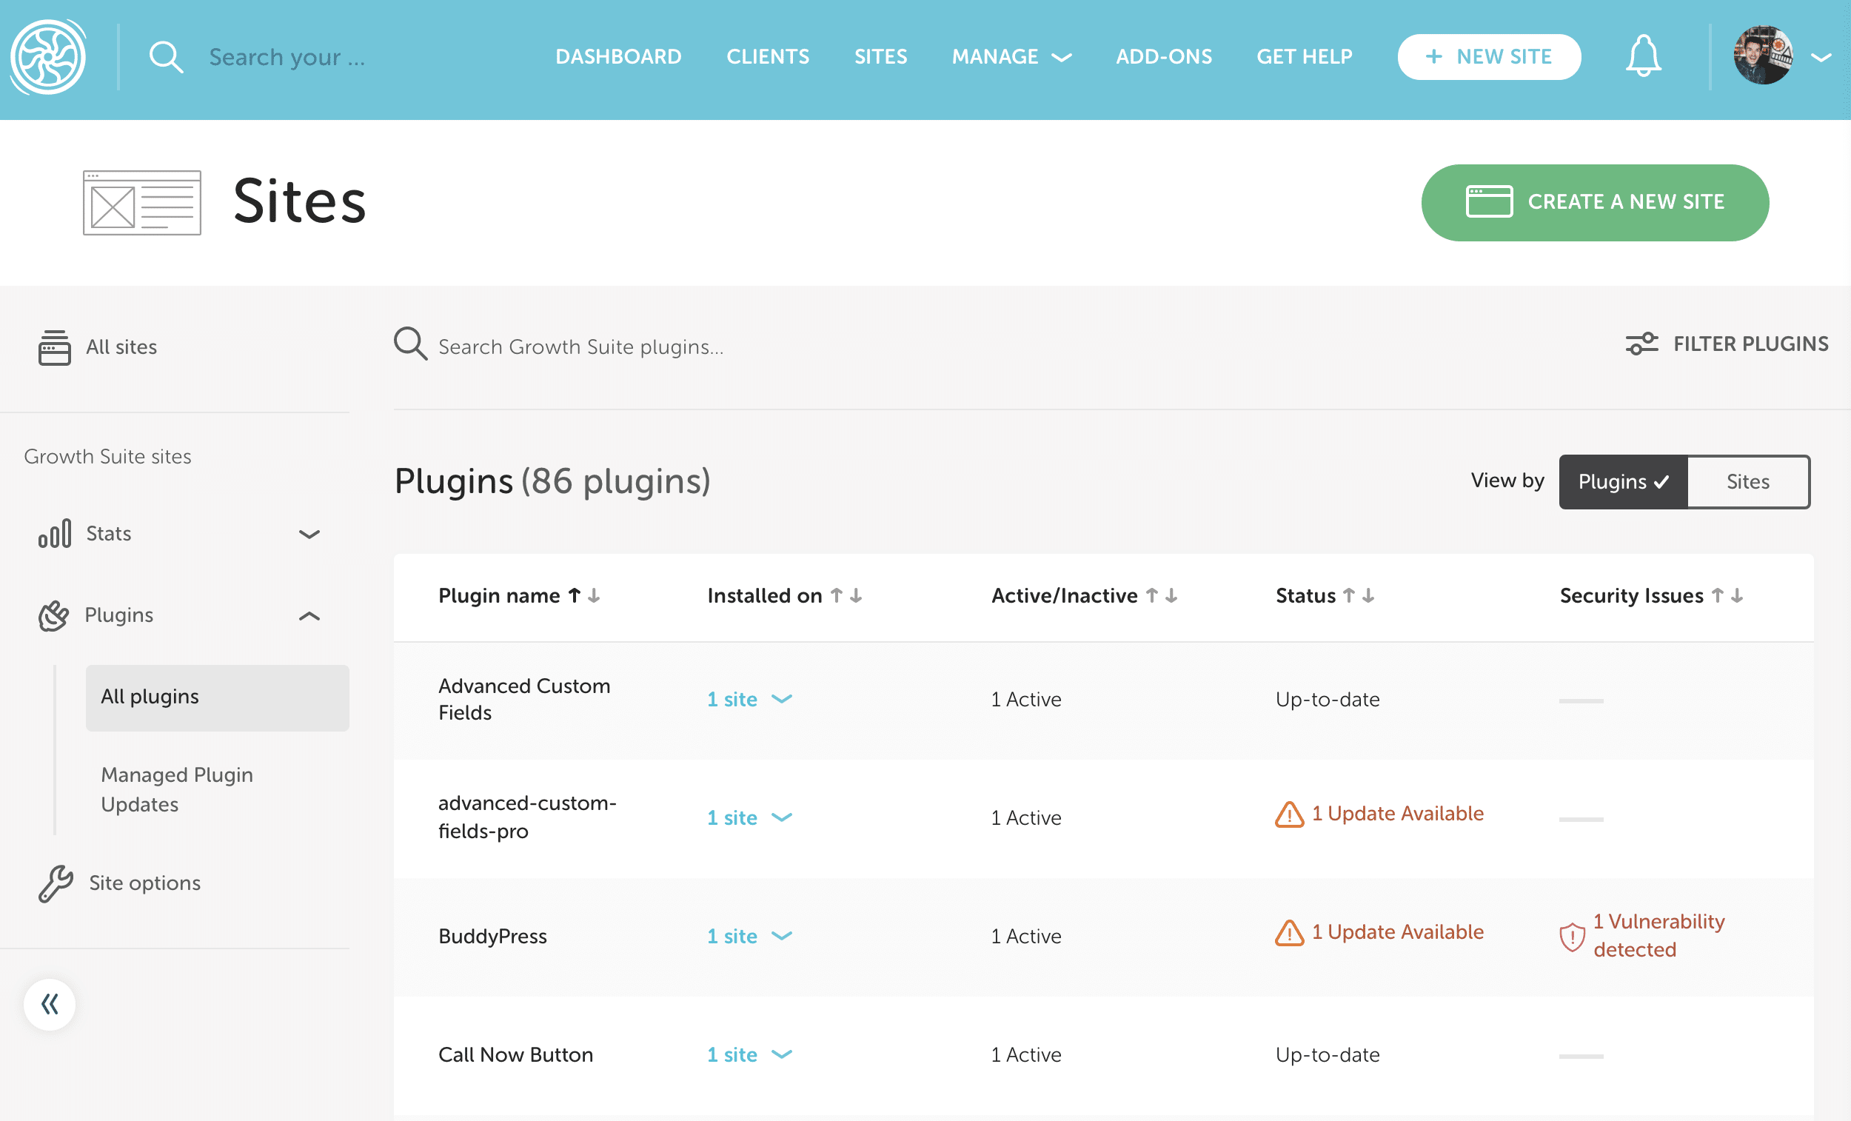Click Create a New Site button
The image size is (1851, 1121).
click(x=1594, y=202)
